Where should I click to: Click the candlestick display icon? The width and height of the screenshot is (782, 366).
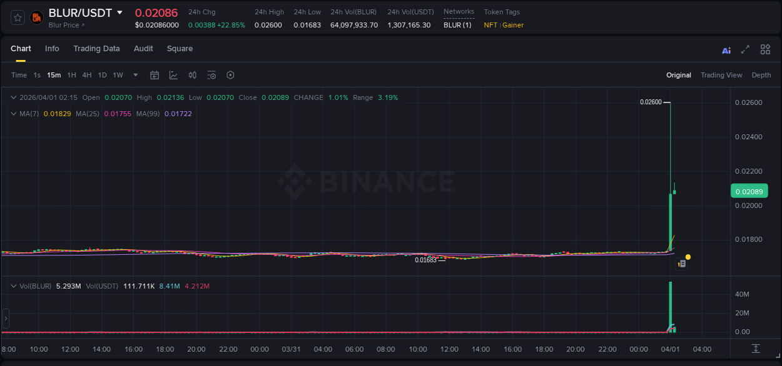coord(193,75)
